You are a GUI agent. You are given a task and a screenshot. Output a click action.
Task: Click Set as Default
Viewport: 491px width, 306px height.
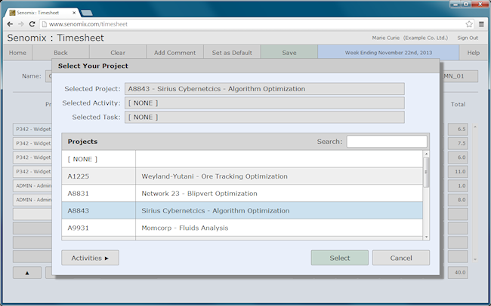[232, 52]
